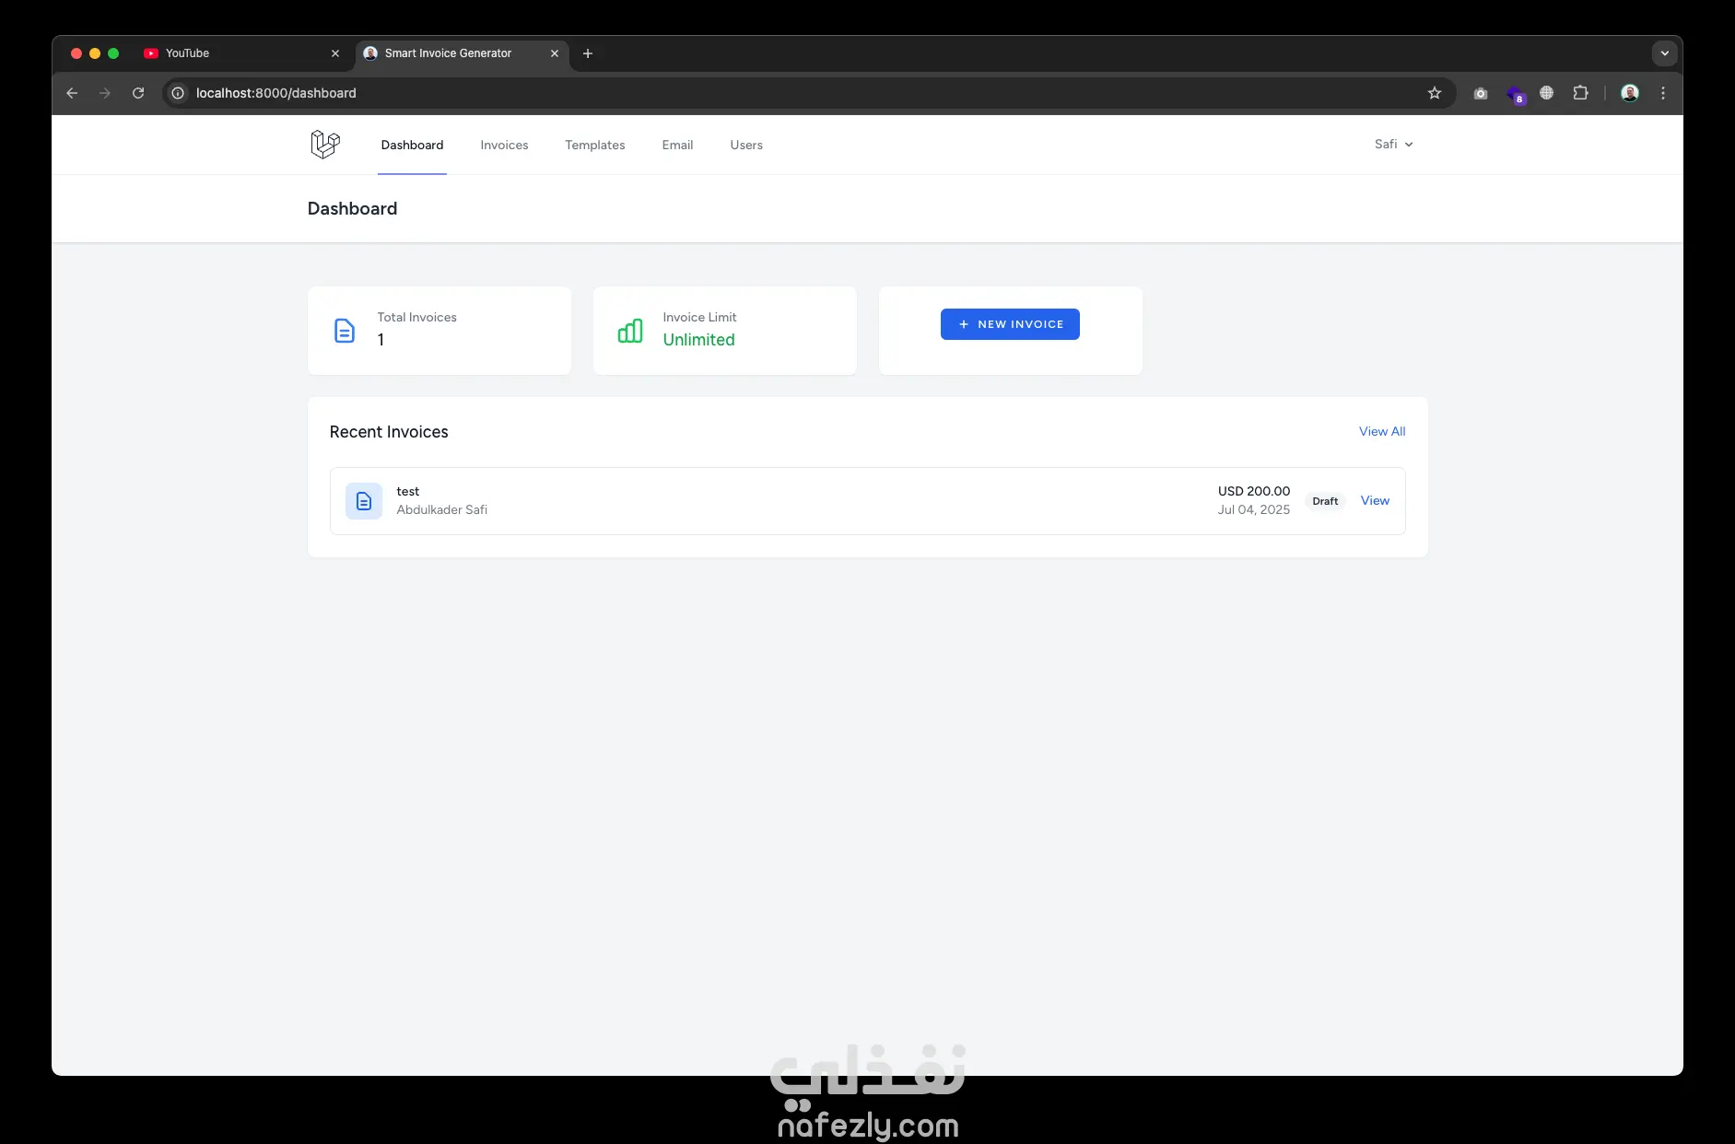Image resolution: width=1735 pixels, height=1144 pixels.
Task: Click the date "Jul 04, 2025"
Action: [x=1254, y=510]
